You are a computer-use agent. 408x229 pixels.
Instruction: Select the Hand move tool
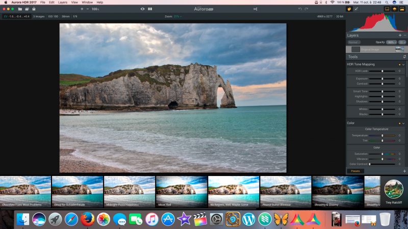349,9
